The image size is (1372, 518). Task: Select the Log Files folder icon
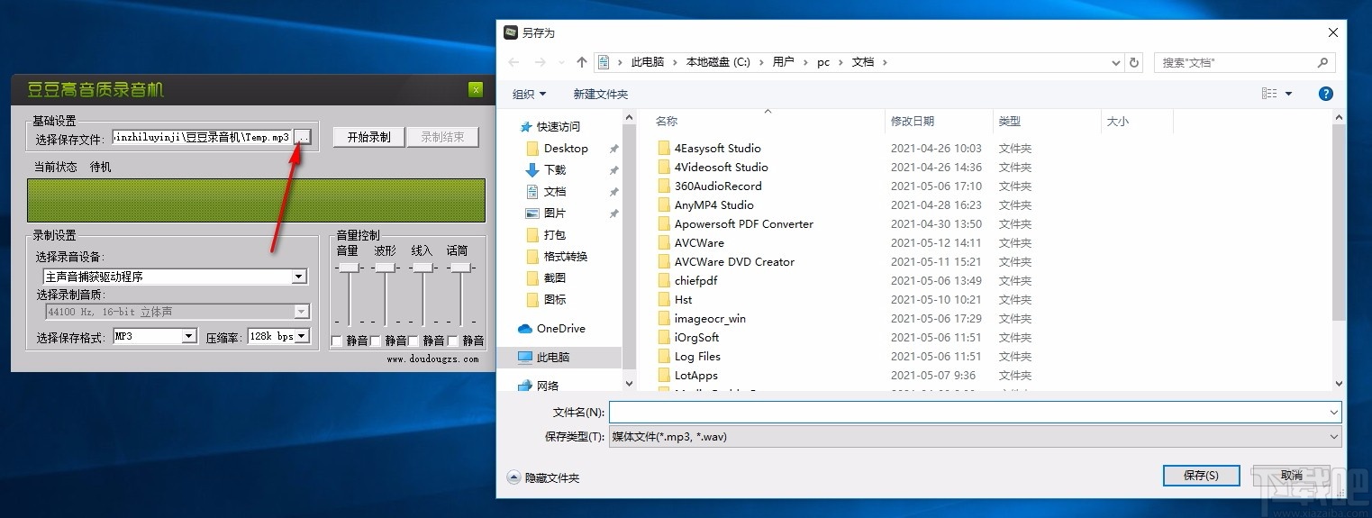click(x=664, y=356)
